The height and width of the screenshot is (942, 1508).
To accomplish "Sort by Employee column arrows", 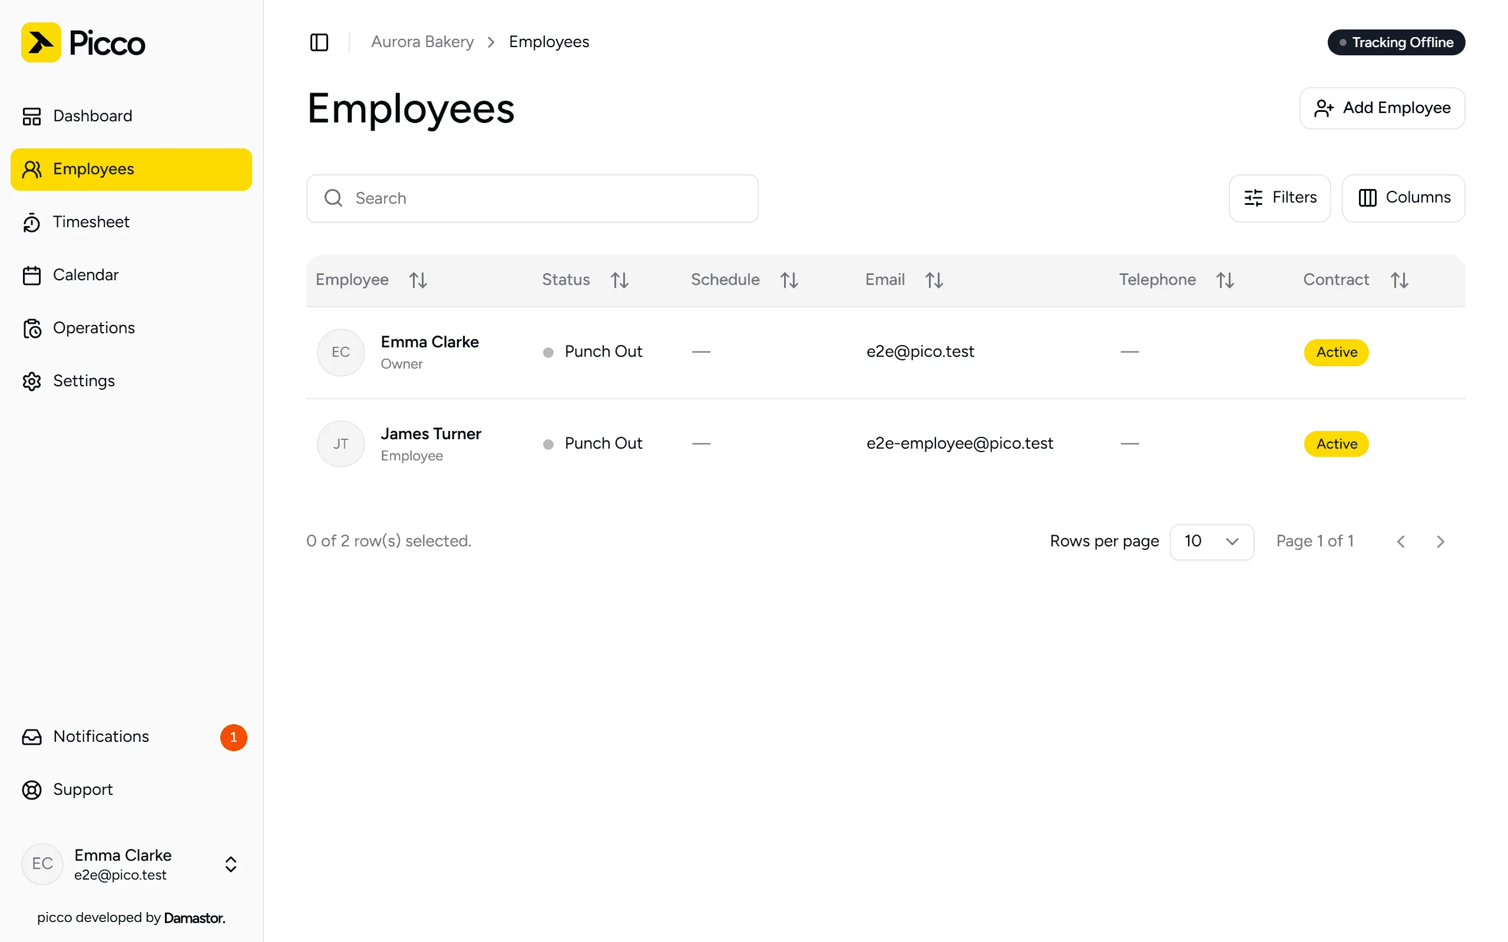I will pos(418,280).
